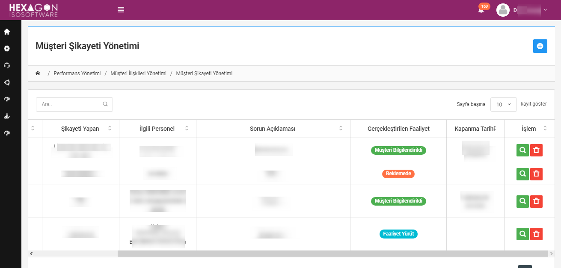Open the headset support icon in sidebar
Image resolution: width=561 pixels, height=268 pixels.
[7, 65]
